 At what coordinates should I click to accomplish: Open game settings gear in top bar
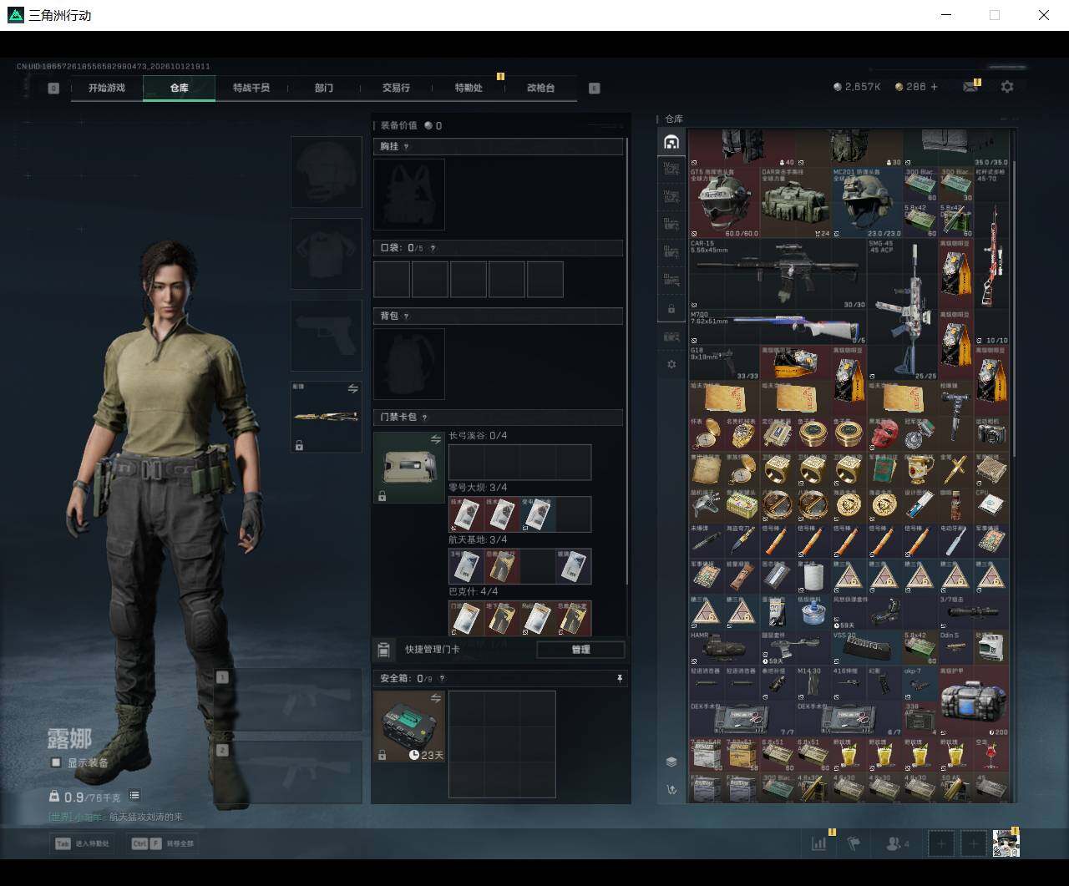tap(1007, 87)
